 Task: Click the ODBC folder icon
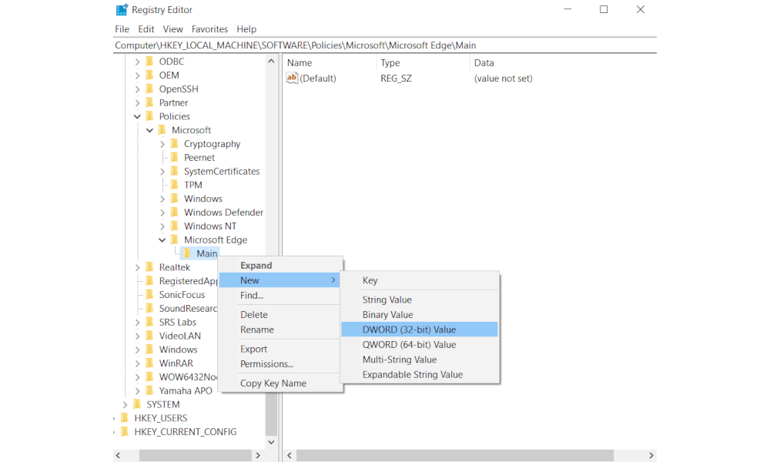[150, 62]
